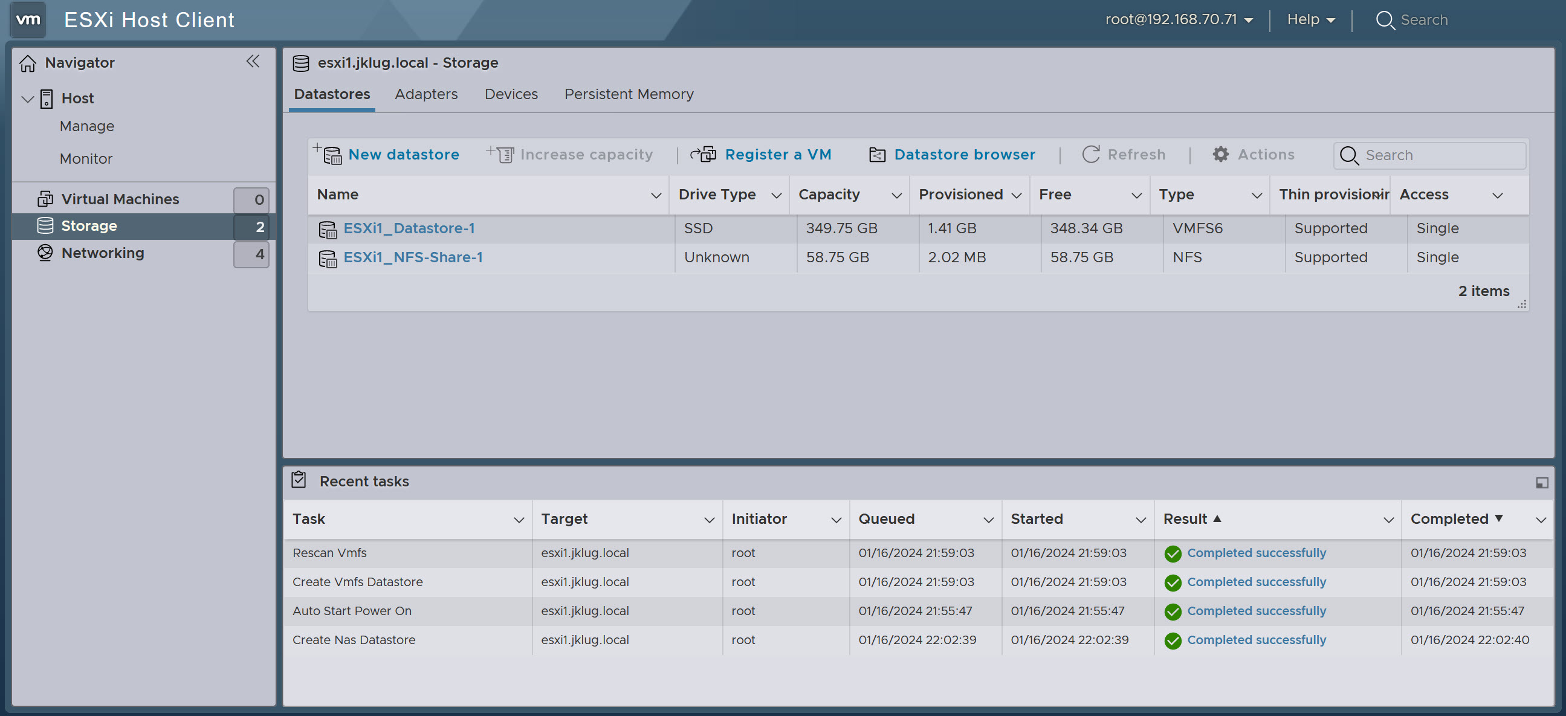Click the Virtual Machines navigator icon
The width and height of the screenshot is (1566, 716).
45,199
